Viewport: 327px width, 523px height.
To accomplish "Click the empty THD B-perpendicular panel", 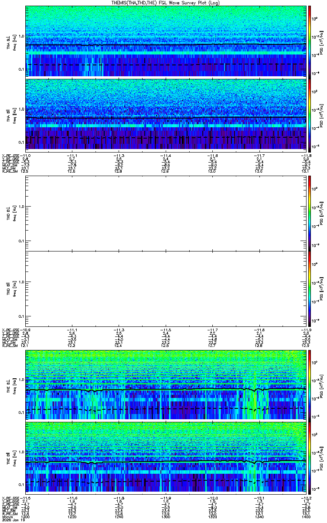I will click(x=166, y=213).
